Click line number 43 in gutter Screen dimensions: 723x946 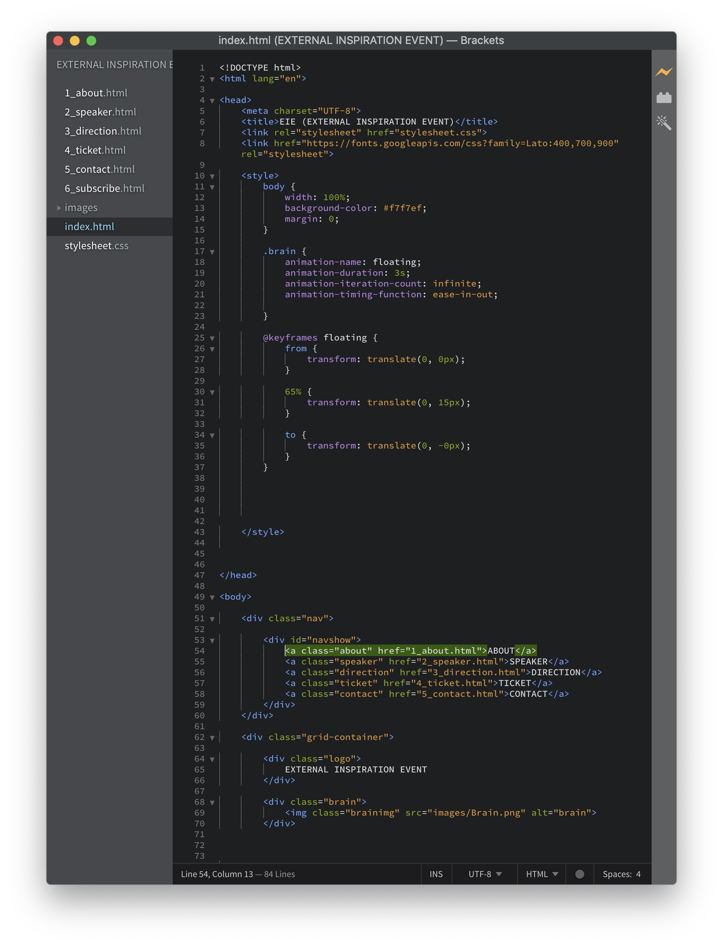(199, 532)
